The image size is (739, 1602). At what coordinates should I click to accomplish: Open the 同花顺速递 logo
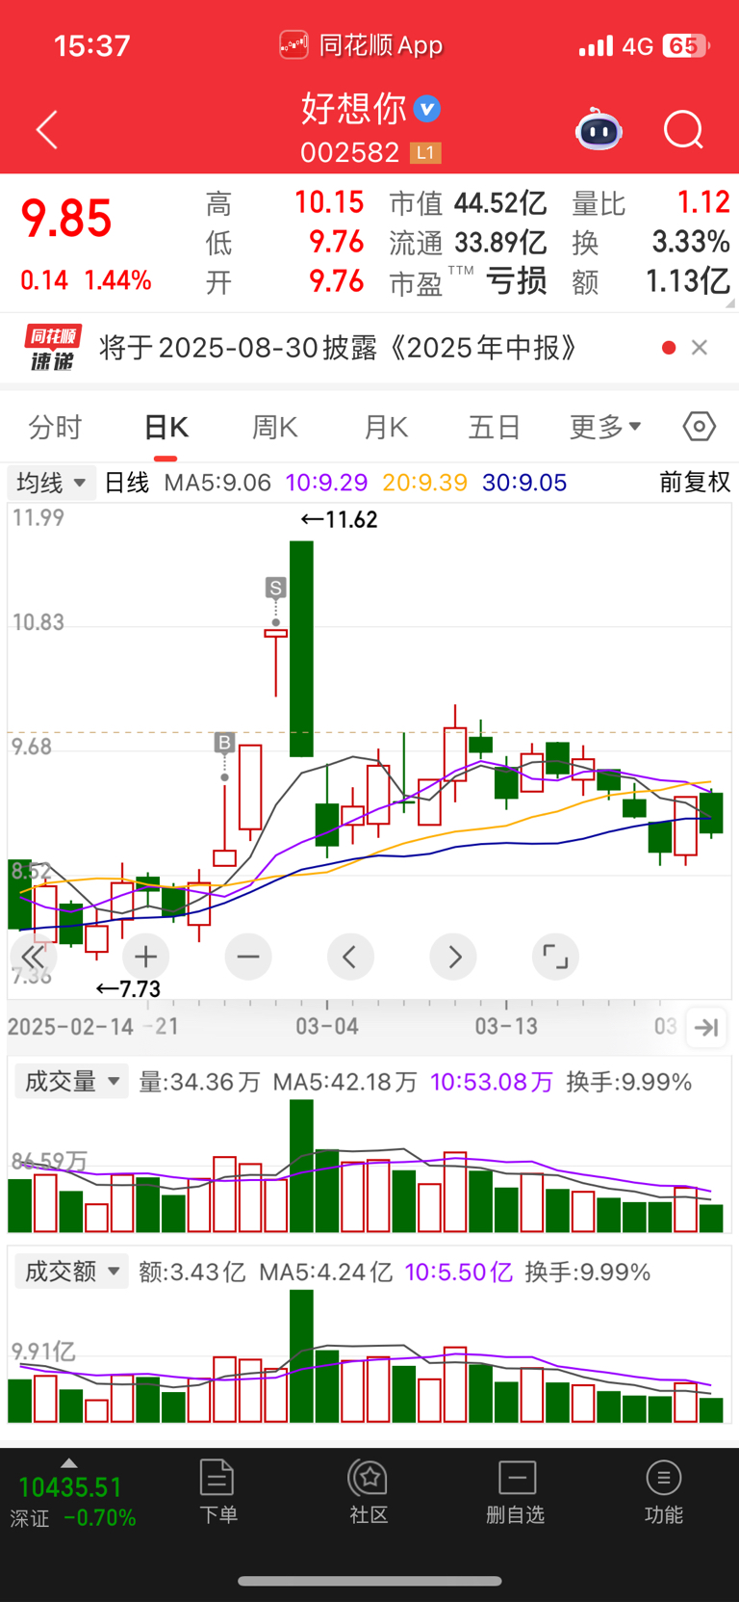tap(53, 348)
